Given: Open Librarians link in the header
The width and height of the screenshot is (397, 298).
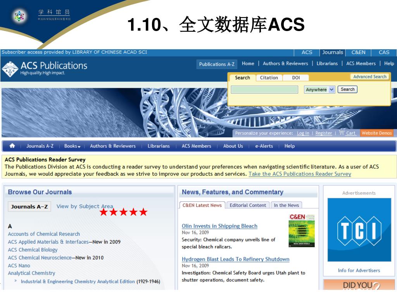Looking at the screenshot, I should 327,64.
